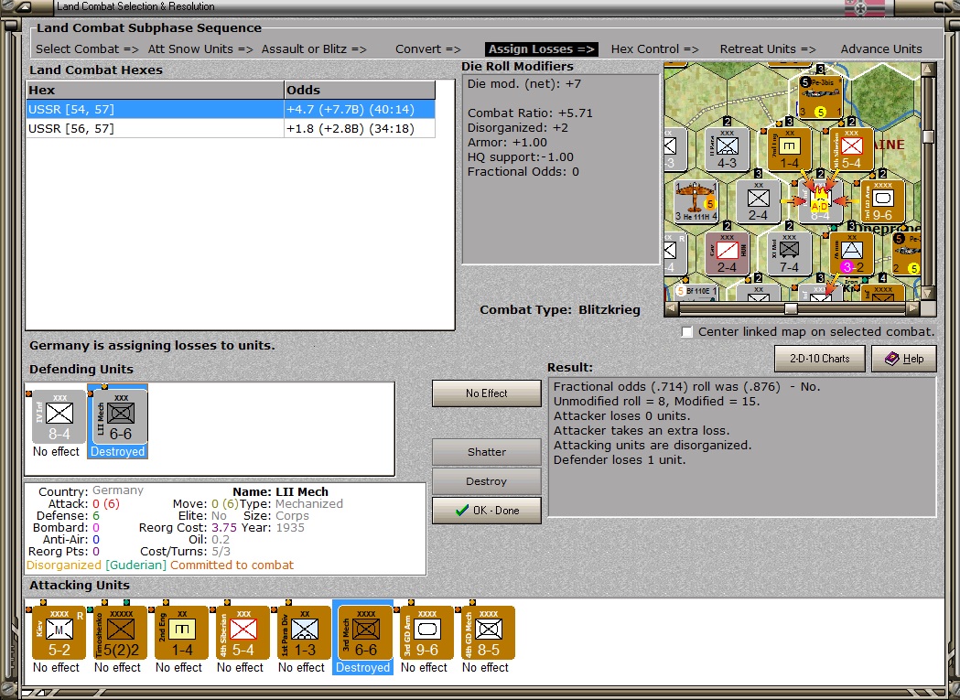Open the Help button
The width and height of the screenshot is (960, 700).
[x=903, y=359]
